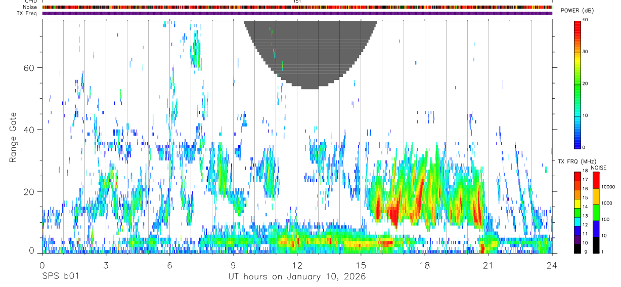
Task: Click the x-axis tick label "24"
Action: (x=552, y=265)
